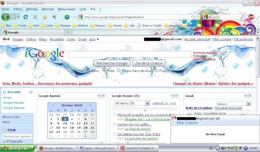The image size is (260, 152).
Task: Open the Édition menu
Action: coord(18,9)
